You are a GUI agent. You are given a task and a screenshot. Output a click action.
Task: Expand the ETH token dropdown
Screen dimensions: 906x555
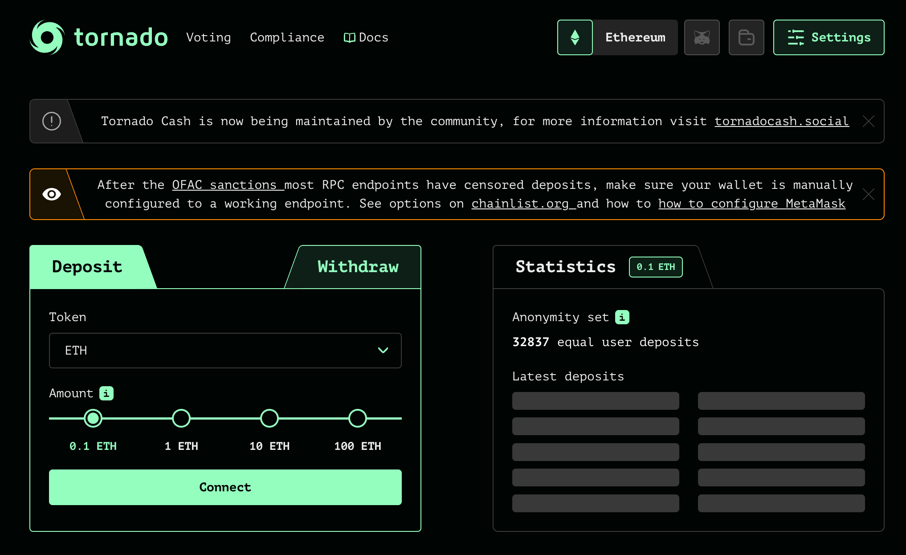[225, 351]
